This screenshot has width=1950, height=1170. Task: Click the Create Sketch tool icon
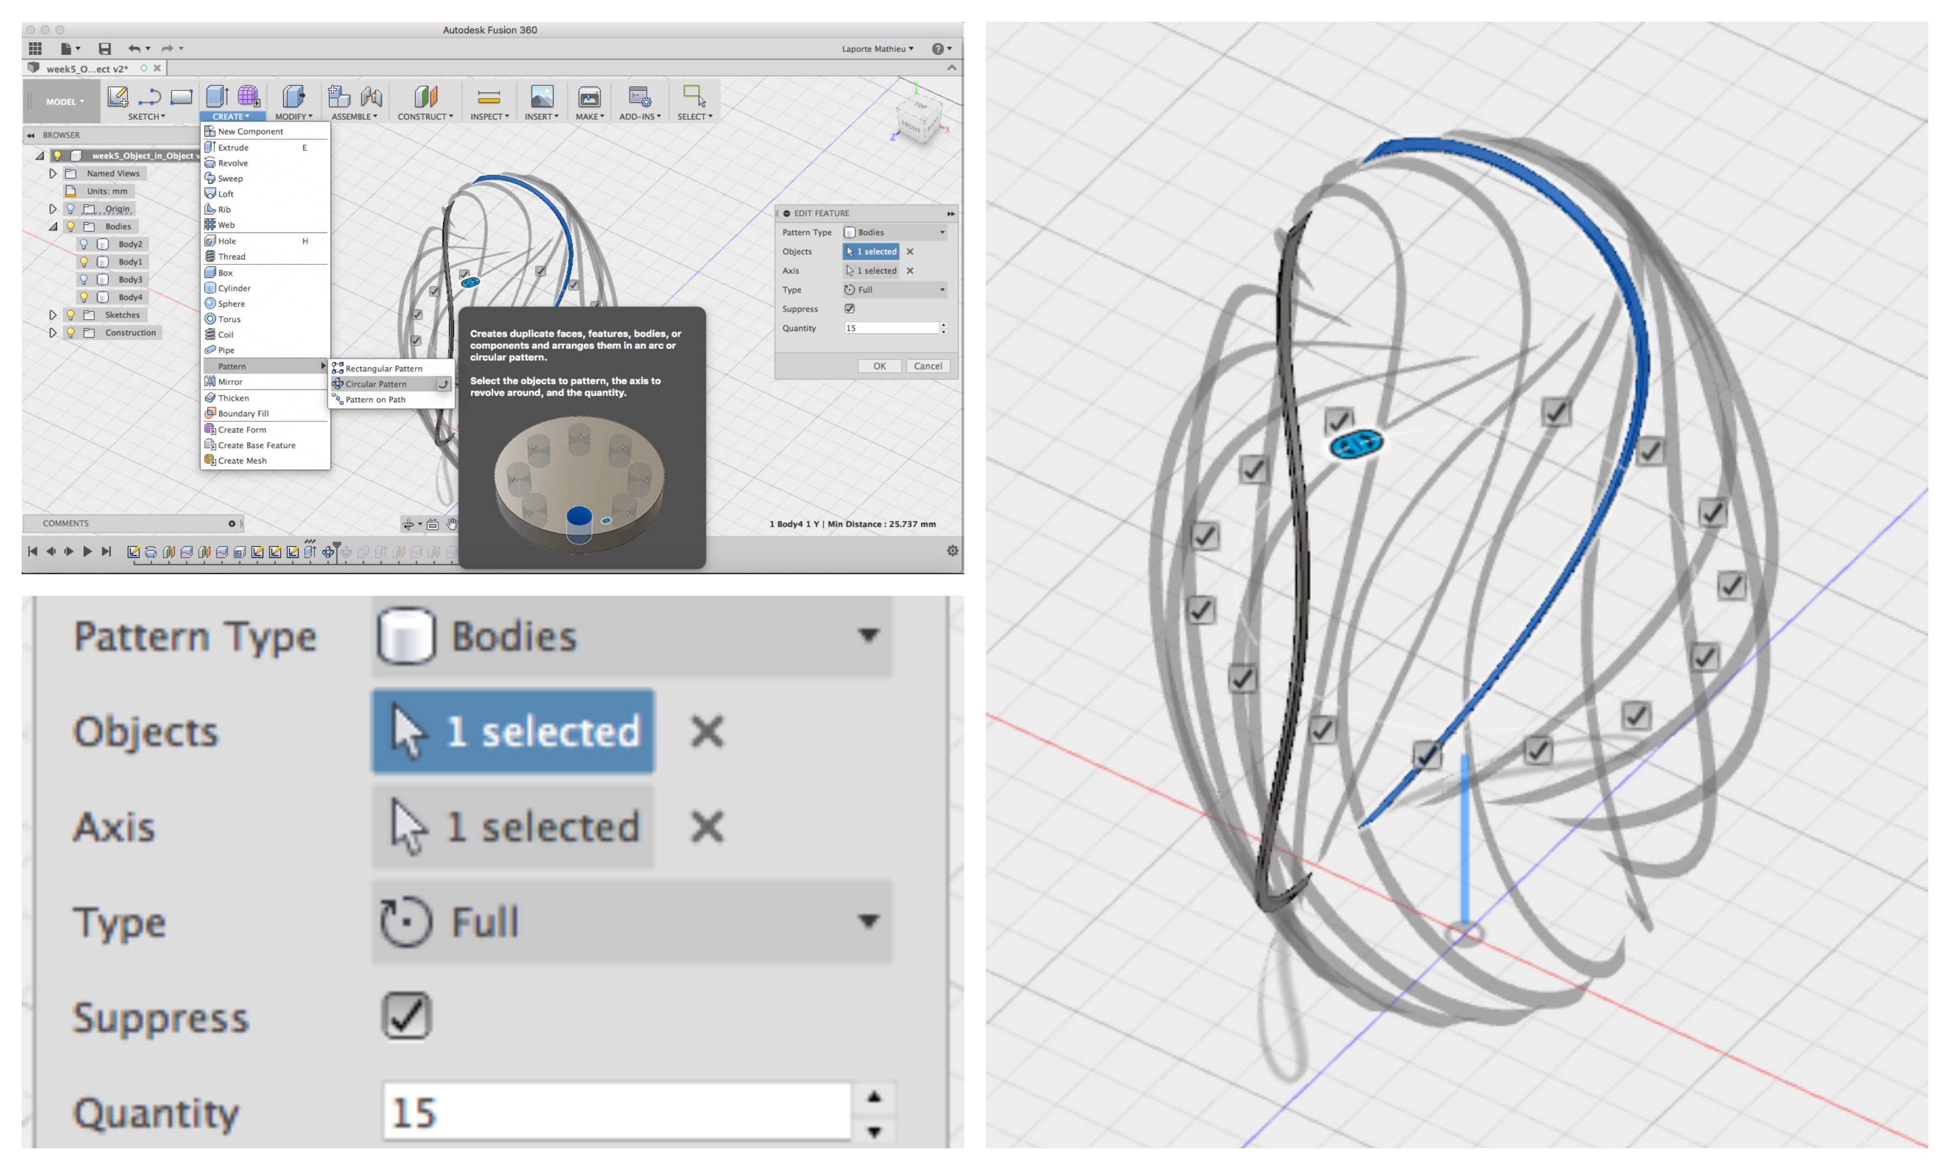(x=118, y=97)
